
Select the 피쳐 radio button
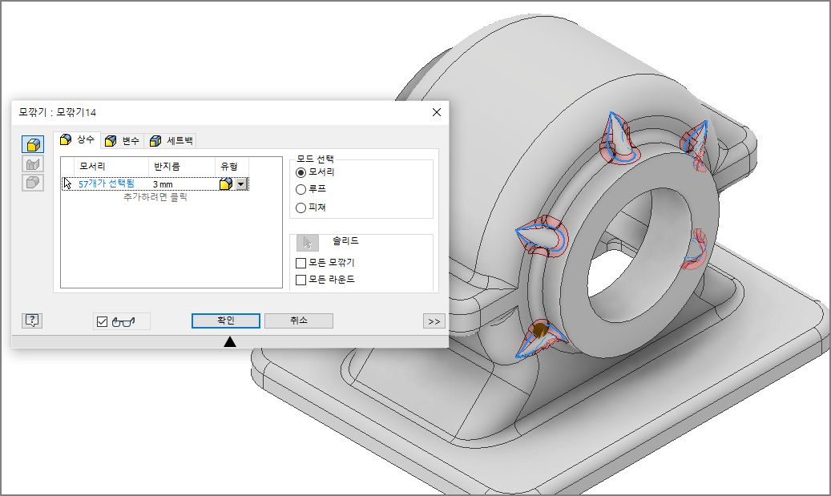click(301, 208)
